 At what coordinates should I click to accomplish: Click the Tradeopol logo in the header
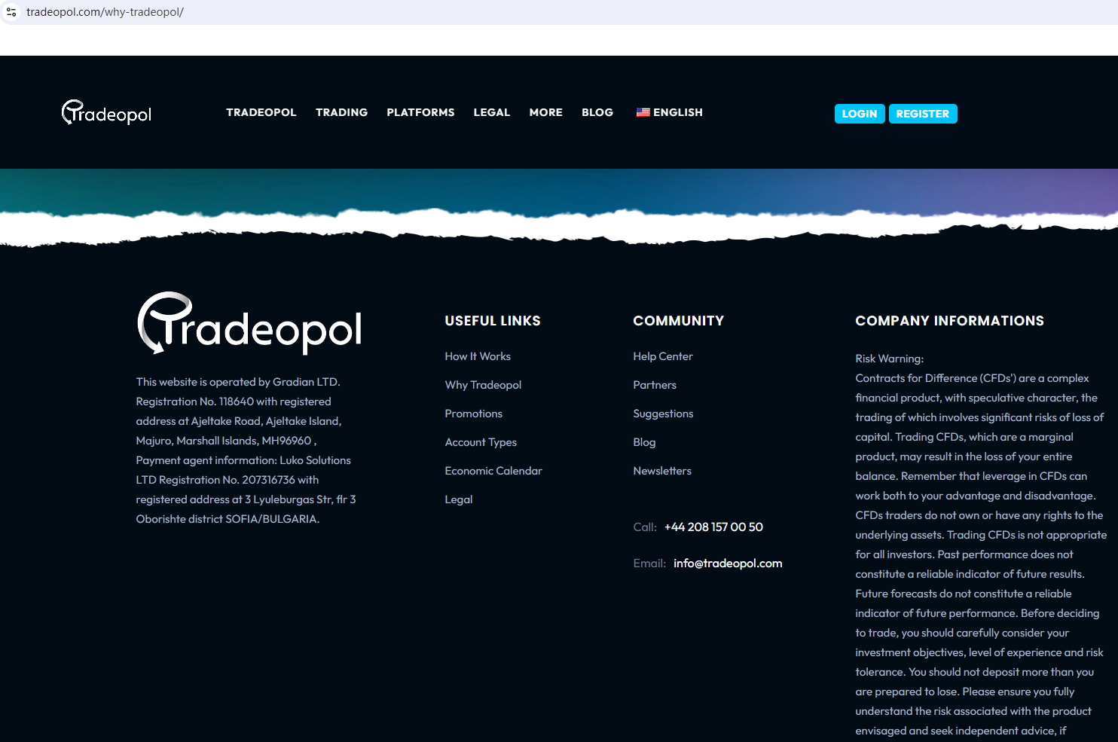[106, 113]
